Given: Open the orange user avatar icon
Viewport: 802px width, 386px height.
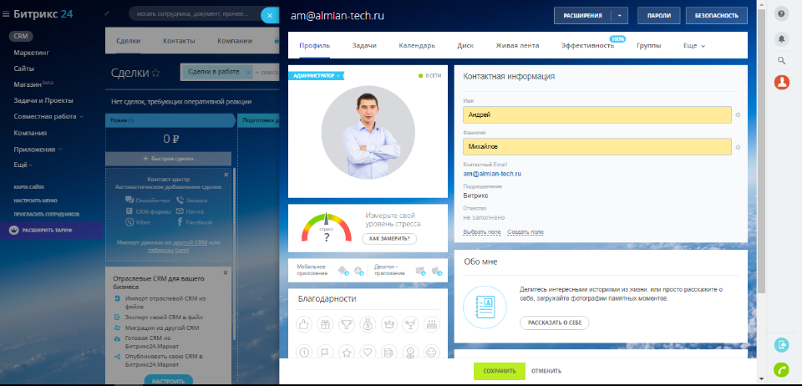Looking at the screenshot, I should coord(782,82).
